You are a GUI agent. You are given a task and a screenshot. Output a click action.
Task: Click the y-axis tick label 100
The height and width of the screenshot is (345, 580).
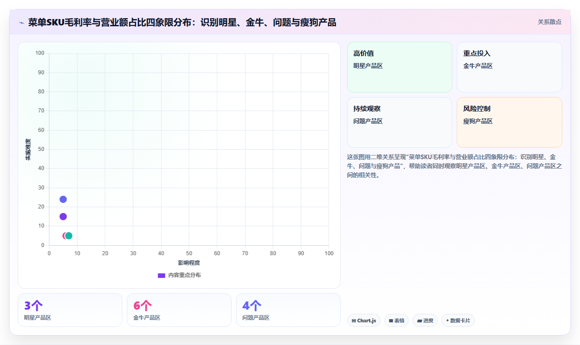[39, 53]
